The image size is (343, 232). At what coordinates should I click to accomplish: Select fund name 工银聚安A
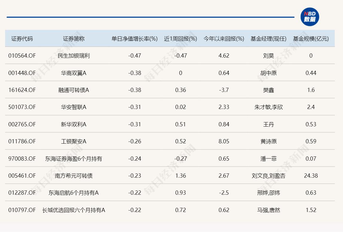click(74, 141)
